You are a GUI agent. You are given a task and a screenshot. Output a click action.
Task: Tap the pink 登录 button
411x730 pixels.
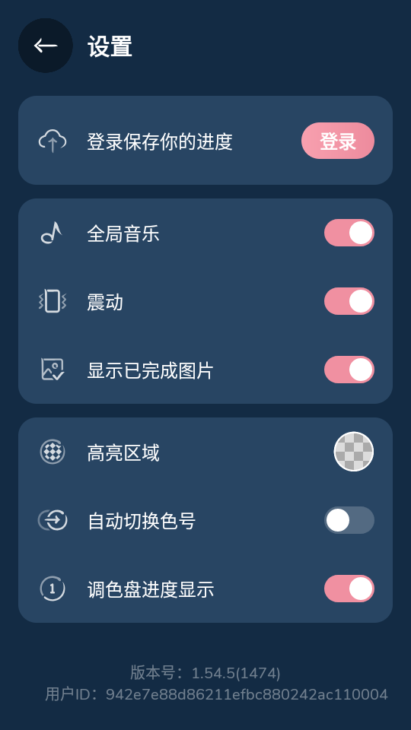[x=338, y=141]
